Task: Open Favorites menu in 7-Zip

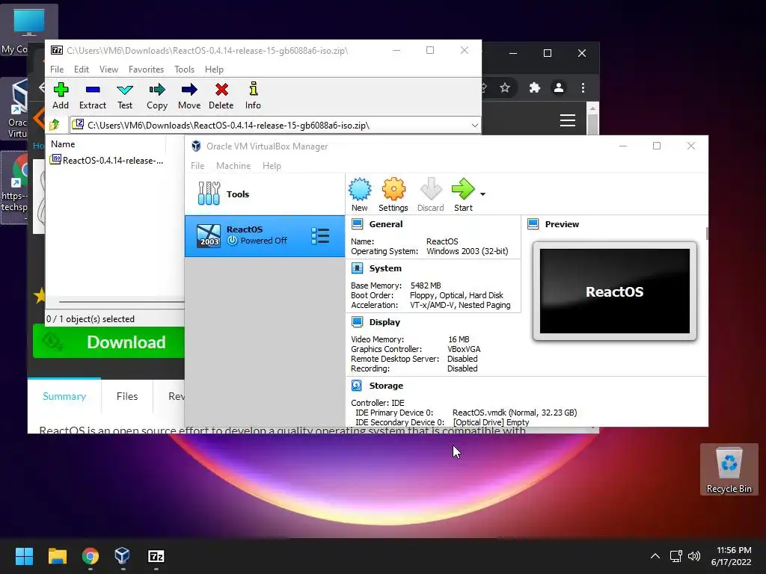Action: 146,70
